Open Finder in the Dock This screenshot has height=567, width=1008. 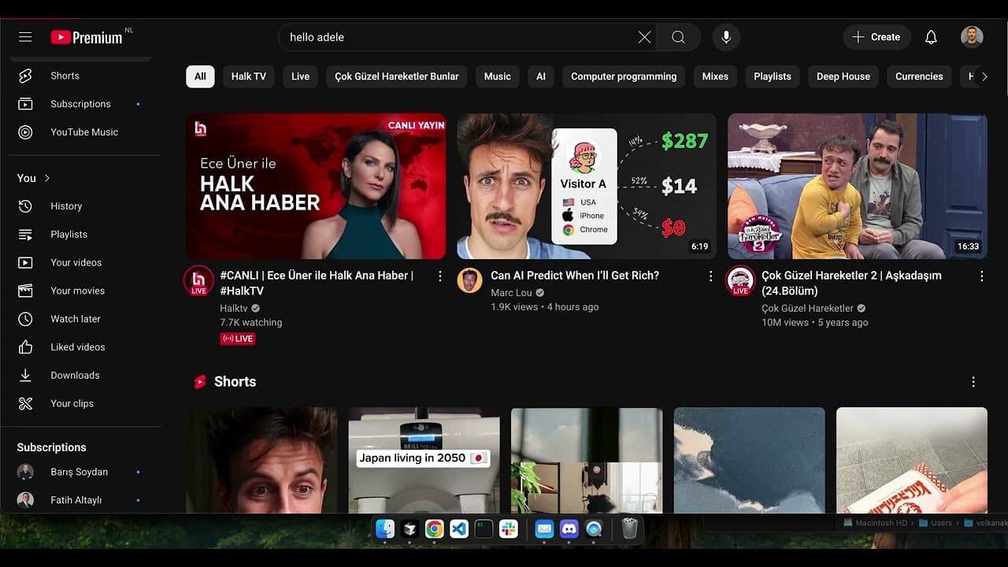pyautogui.click(x=385, y=528)
